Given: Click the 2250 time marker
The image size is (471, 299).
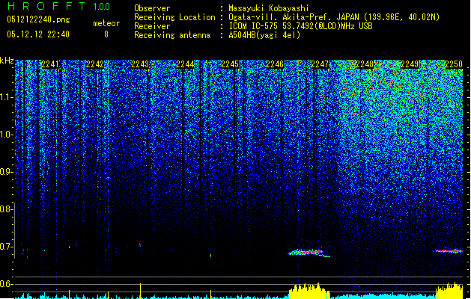Looking at the screenshot, I should click(x=454, y=64).
